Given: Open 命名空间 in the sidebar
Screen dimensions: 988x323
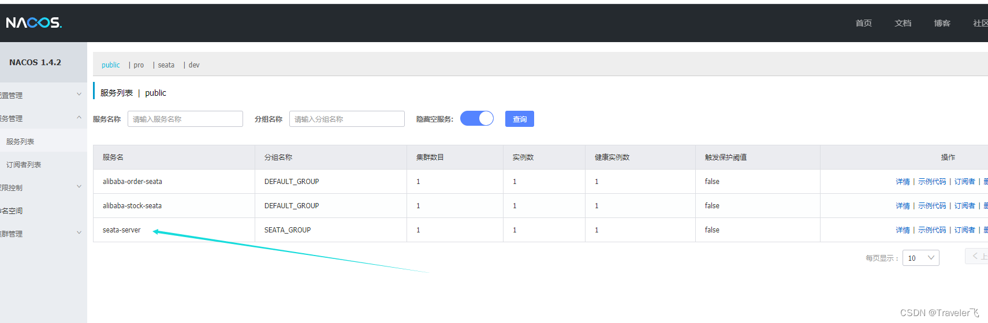Looking at the screenshot, I should pyautogui.click(x=11, y=211).
